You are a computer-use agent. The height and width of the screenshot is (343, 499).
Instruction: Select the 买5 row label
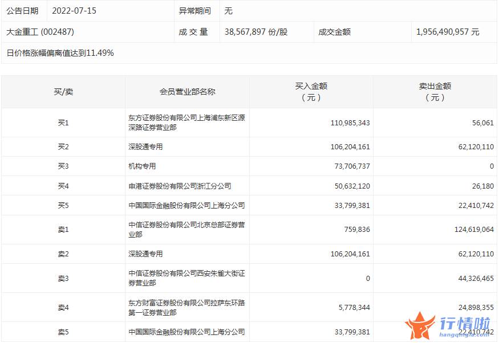coord(63,205)
